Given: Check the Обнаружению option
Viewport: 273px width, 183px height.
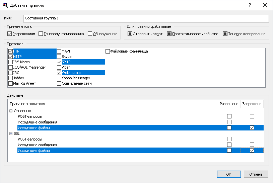Looking at the screenshot, I should 90,34.
